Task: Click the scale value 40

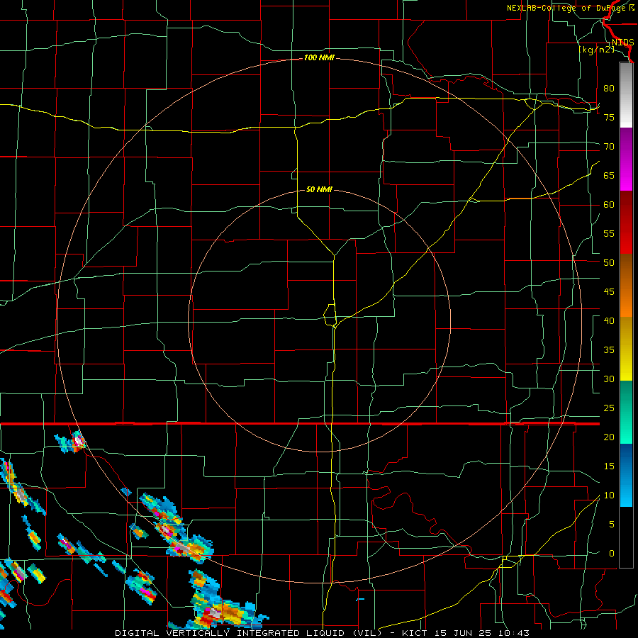Action: point(609,321)
